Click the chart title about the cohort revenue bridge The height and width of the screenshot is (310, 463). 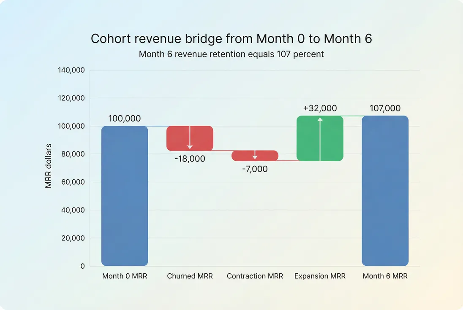coord(231,38)
